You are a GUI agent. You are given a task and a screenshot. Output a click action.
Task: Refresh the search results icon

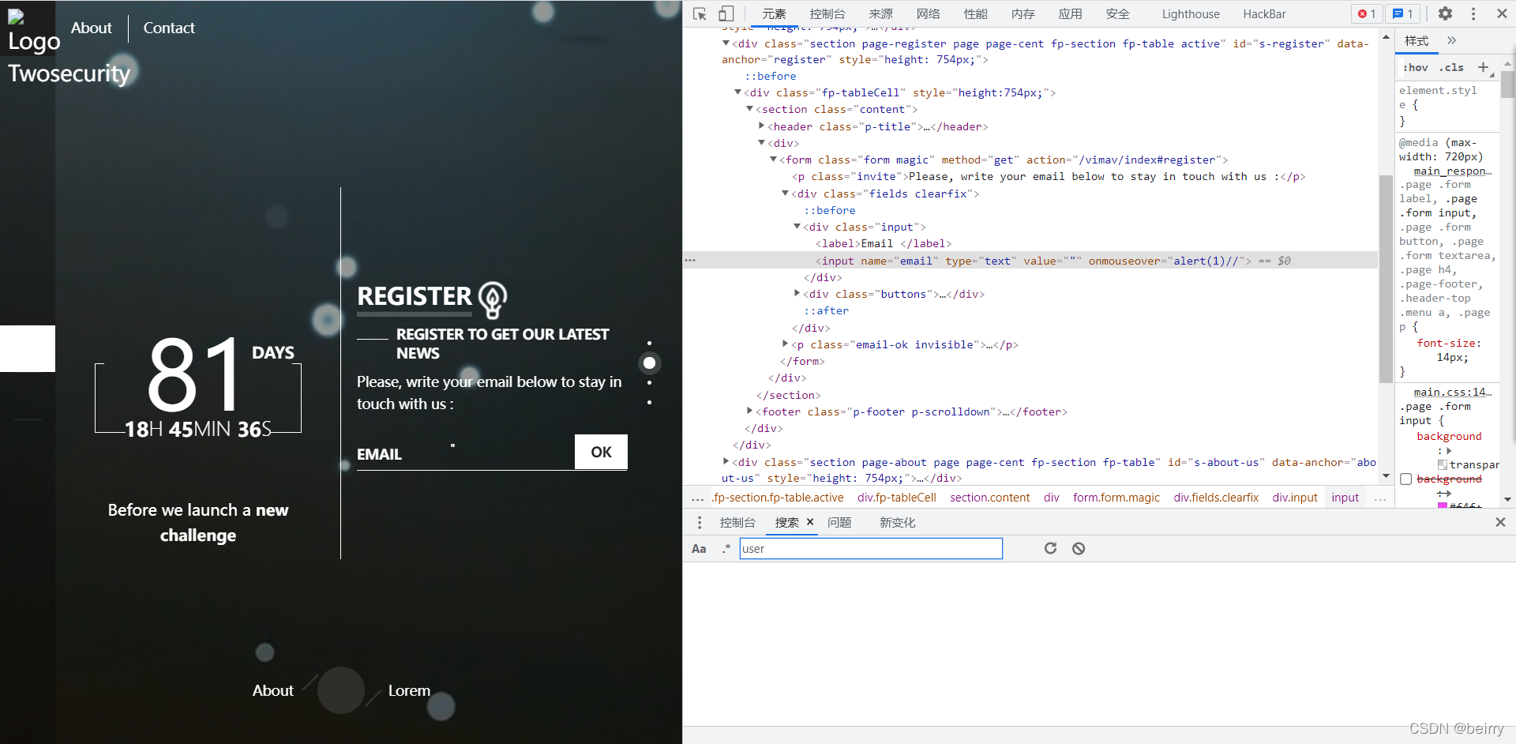[x=1050, y=548]
